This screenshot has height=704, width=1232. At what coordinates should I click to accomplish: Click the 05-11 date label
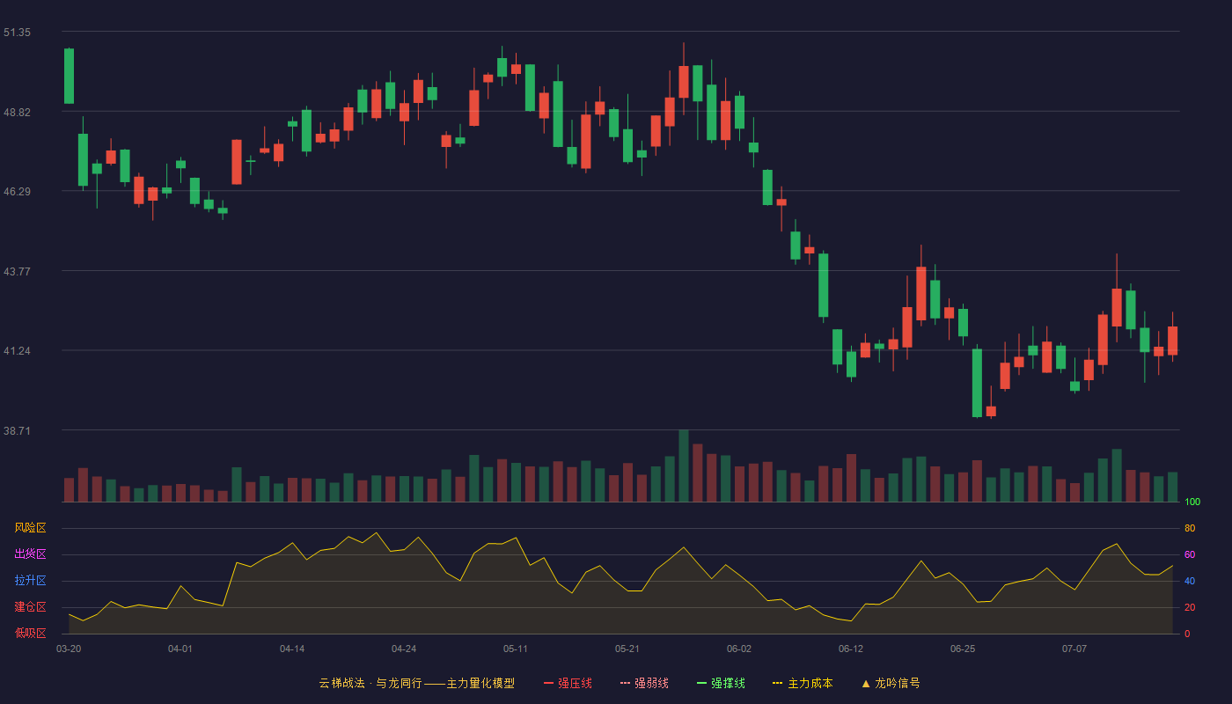click(x=516, y=649)
